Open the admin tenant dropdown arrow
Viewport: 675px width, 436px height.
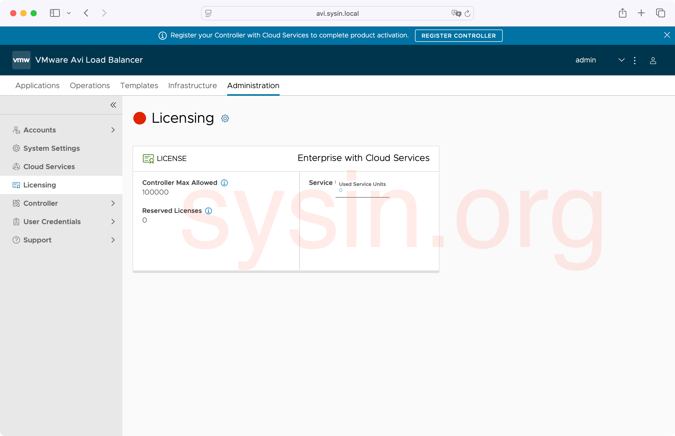pyautogui.click(x=621, y=60)
